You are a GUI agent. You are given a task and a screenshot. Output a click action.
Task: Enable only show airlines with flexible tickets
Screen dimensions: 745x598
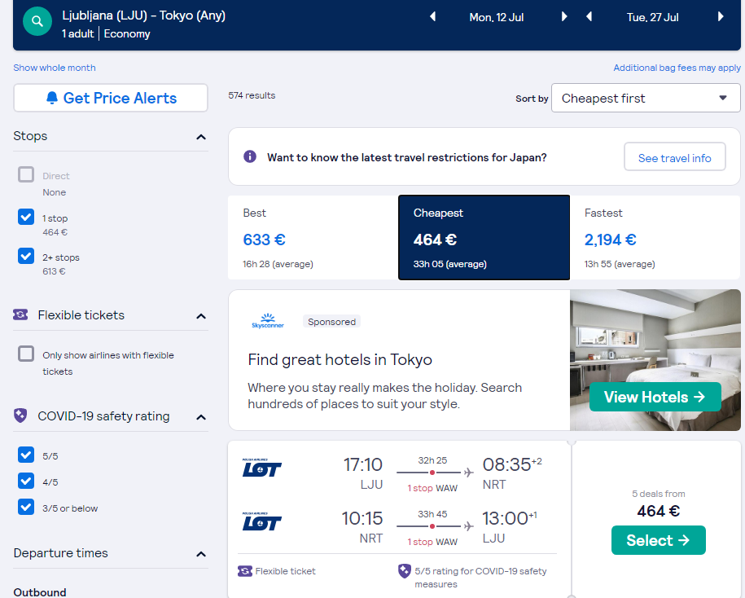26,354
